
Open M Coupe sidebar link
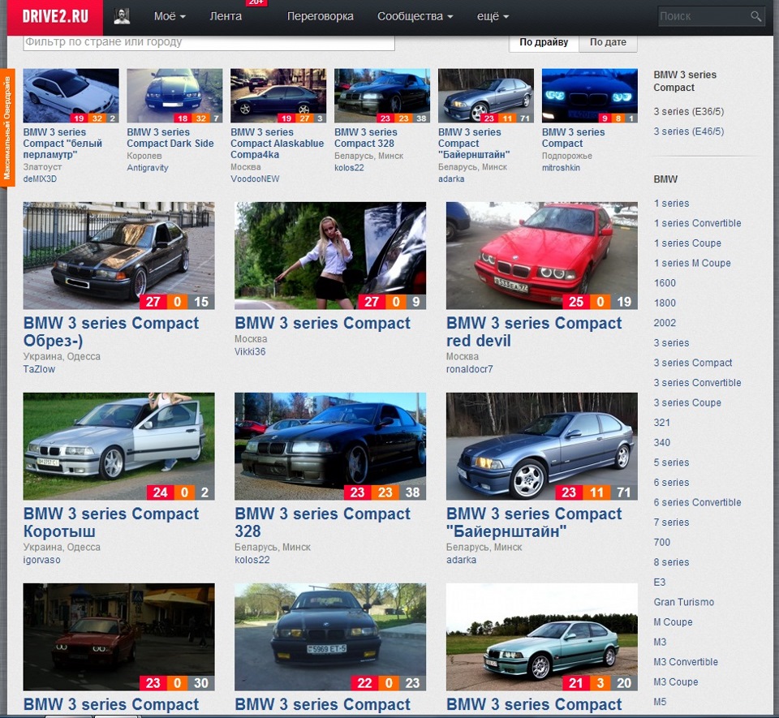(673, 621)
